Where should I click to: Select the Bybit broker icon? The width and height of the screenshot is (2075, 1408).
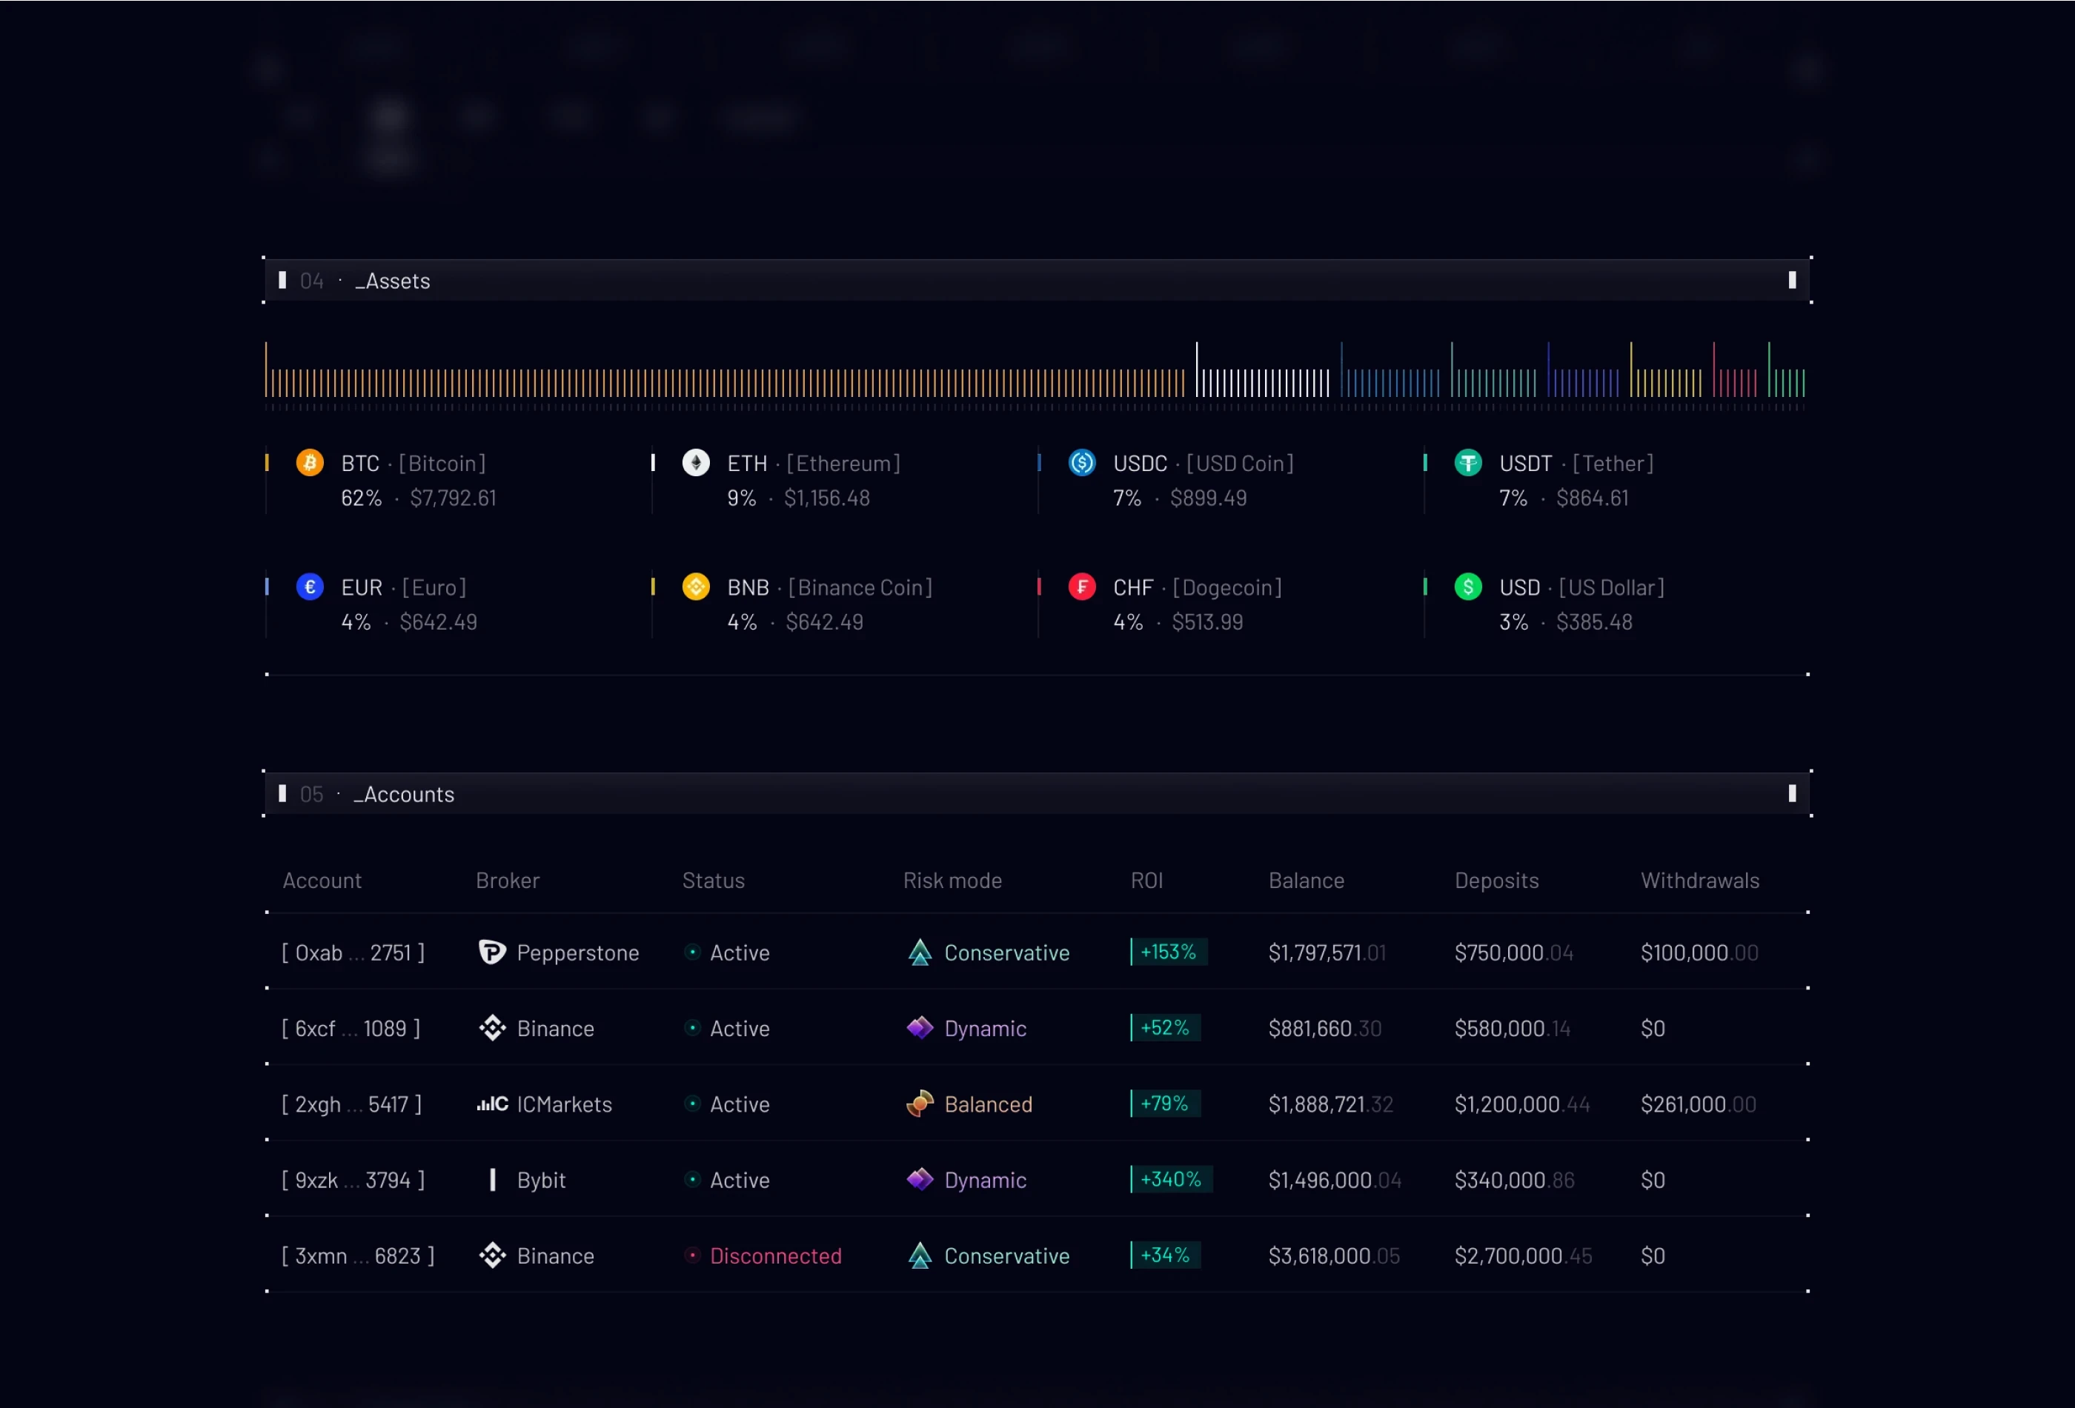(x=493, y=1180)
